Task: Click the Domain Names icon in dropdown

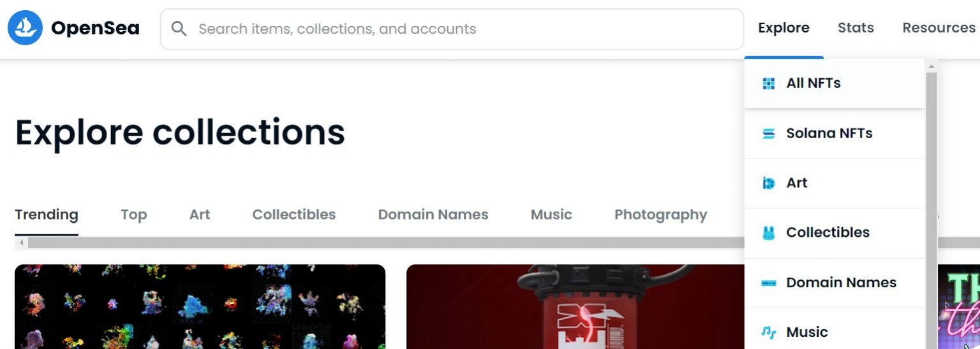Action: point(769,283)
